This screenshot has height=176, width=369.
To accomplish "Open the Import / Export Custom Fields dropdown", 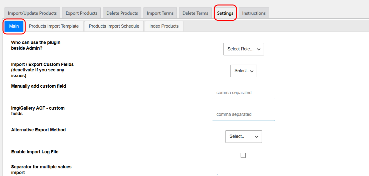I will click(244, 71).
